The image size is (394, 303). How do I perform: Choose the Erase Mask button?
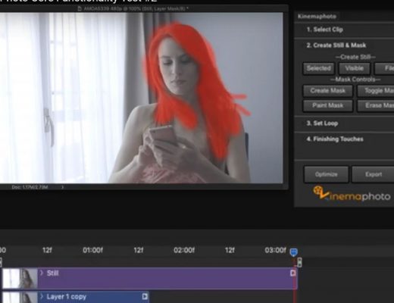coord(376,105)
